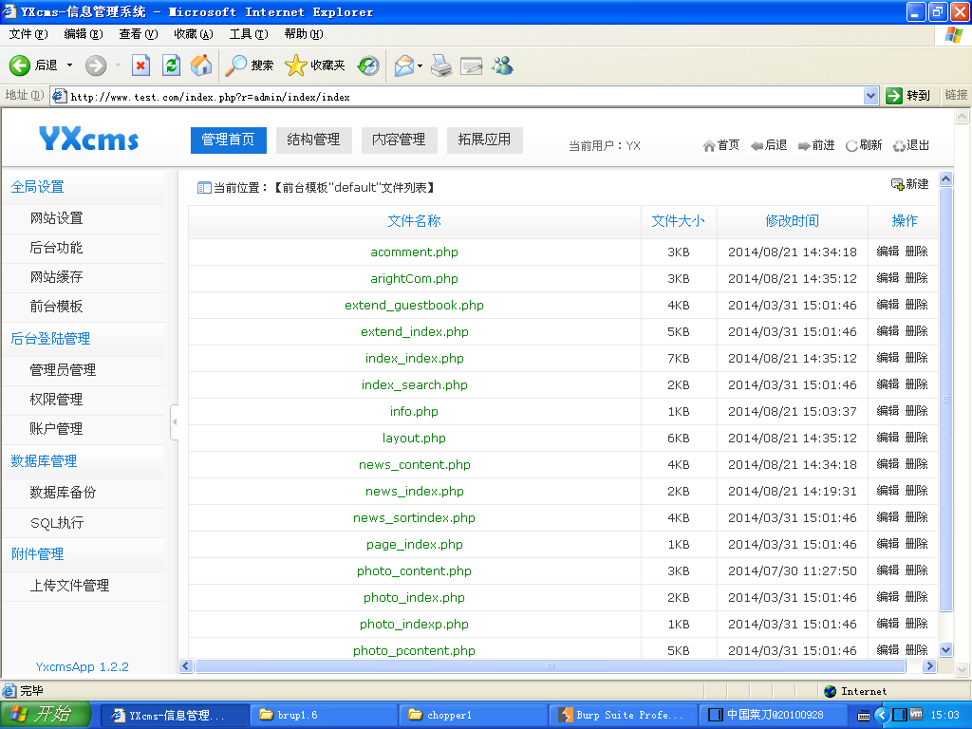Select the 结构管理 tab
The width and height of the screenshot is (972, 729).
(313, 140)
